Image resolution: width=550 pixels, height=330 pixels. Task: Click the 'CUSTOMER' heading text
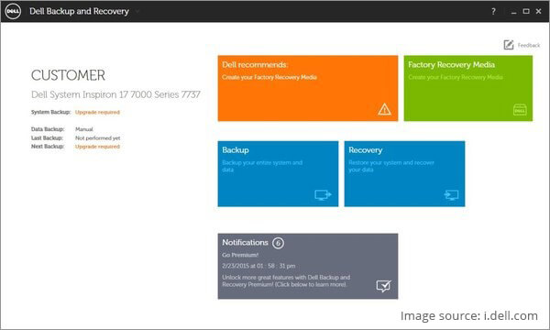point(68,75)
